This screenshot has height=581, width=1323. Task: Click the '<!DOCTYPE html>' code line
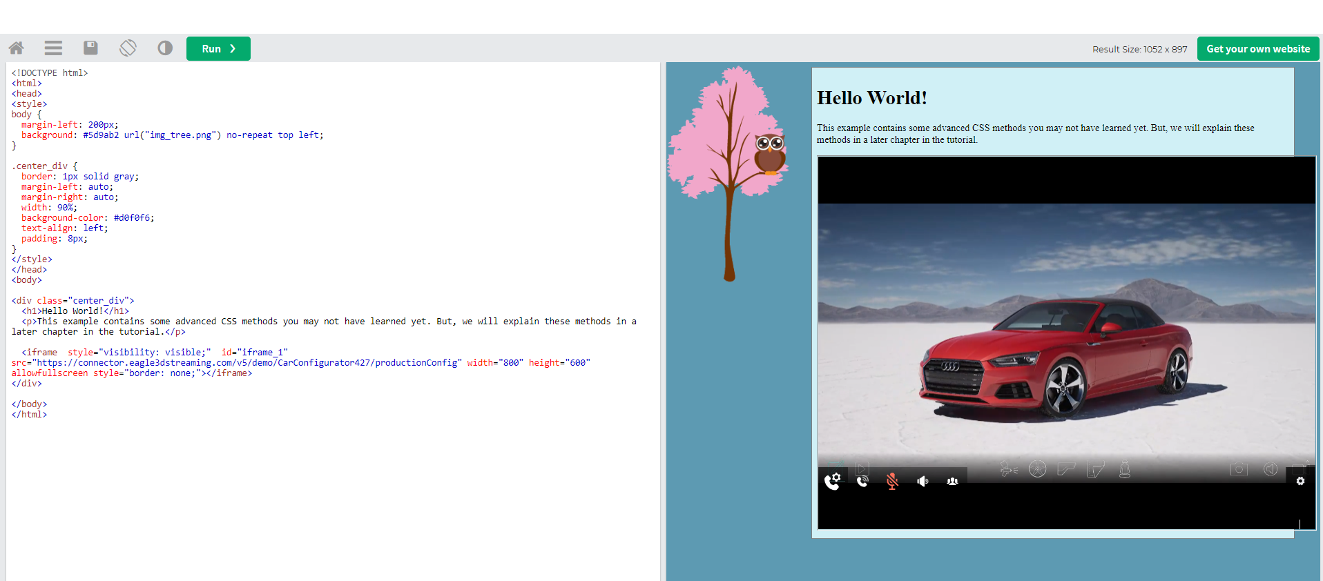50,72
